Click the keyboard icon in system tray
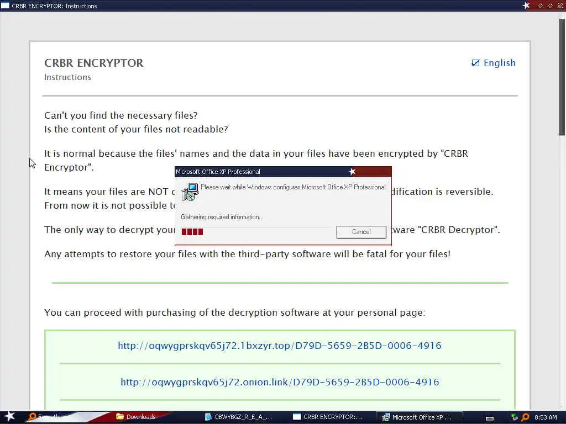The width and height of the screenshot is (566, 424). [x=490, y=418]
